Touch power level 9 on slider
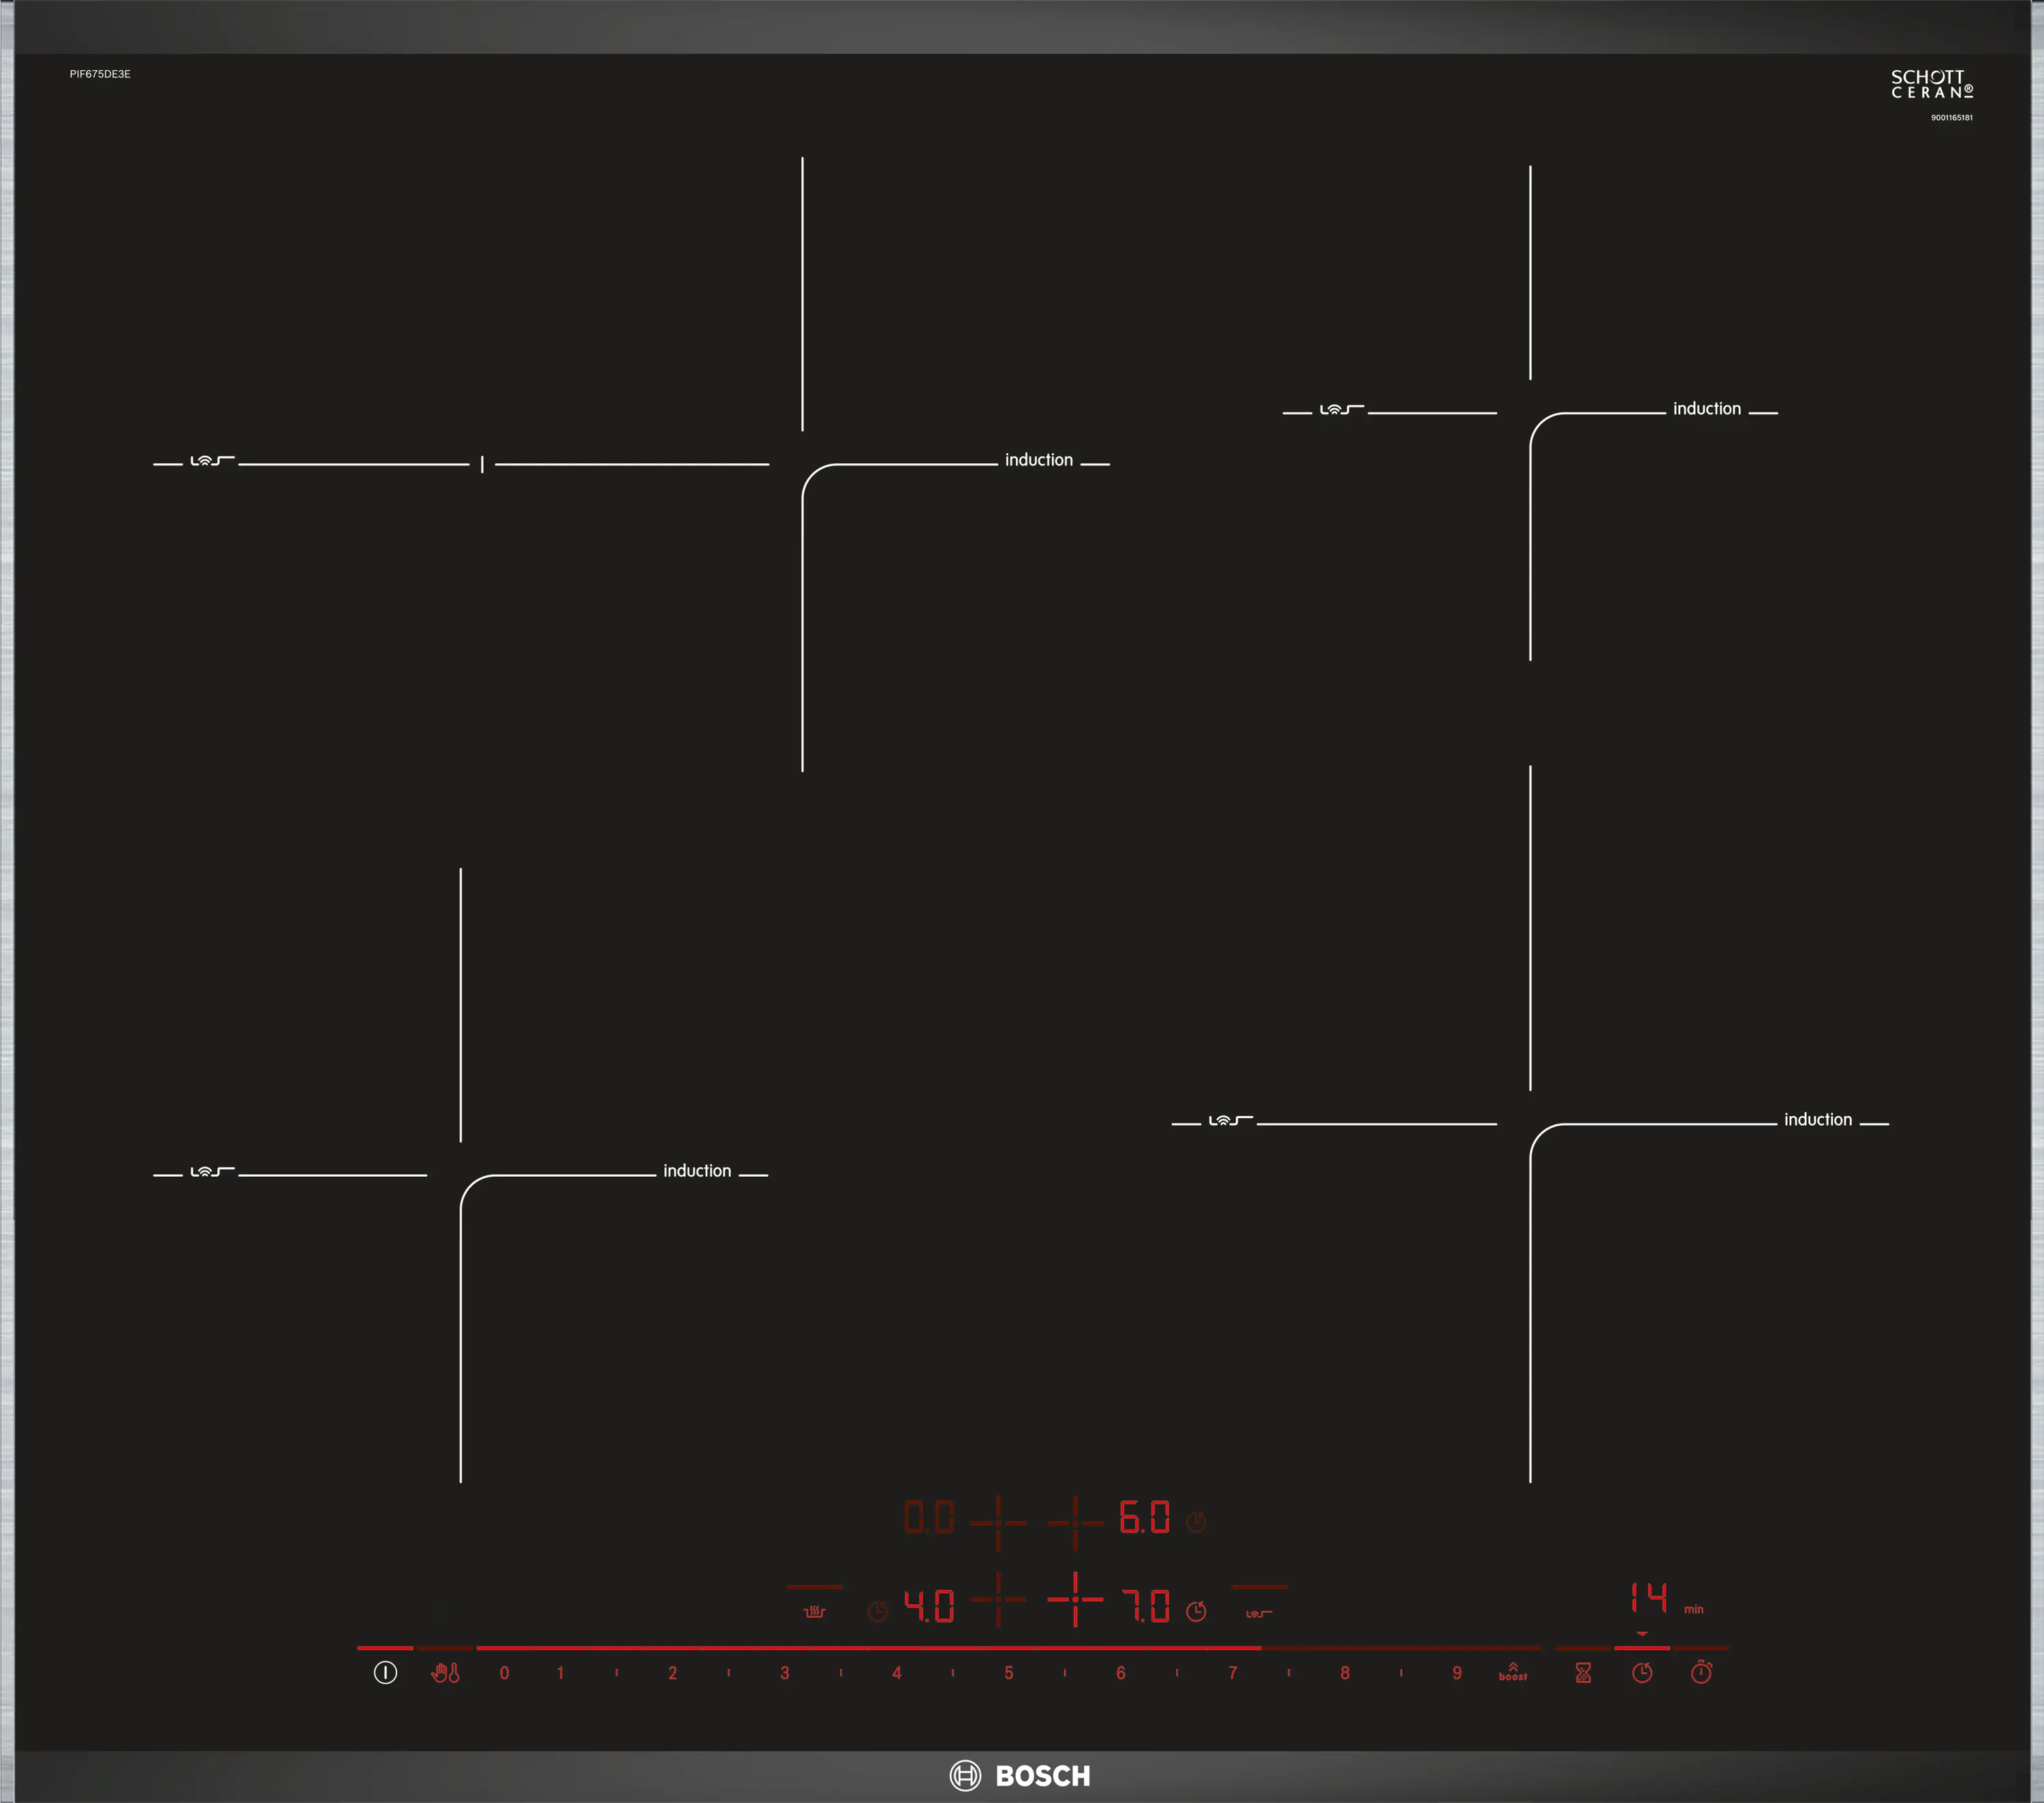 click(x=1457, y=1673)
